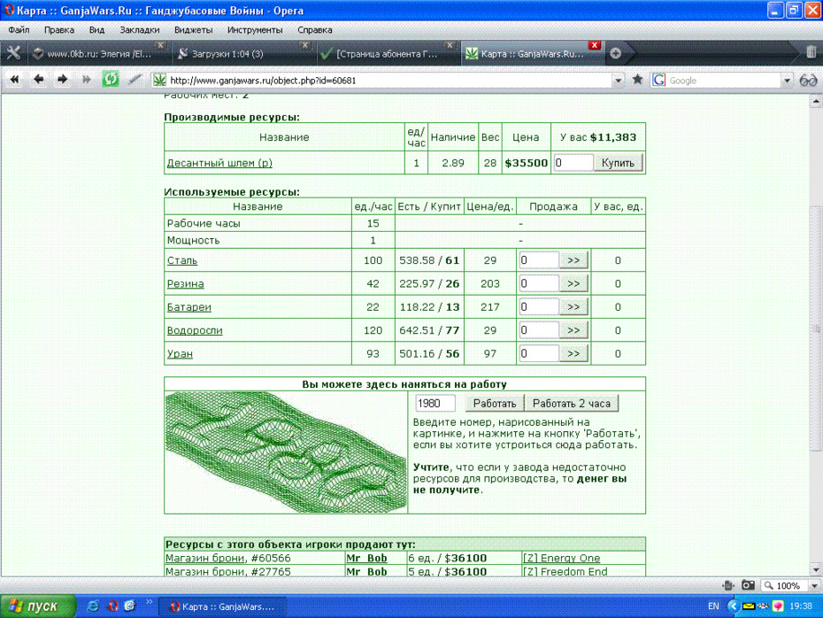Click the third quick launch icon
This screenshot has width=823, height=618.
(x=129, y=606)
